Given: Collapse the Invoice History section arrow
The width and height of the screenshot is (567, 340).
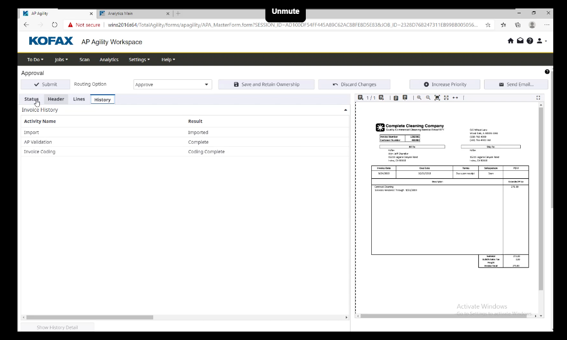Looking at the screenshot, I should (x=346, y=110).
